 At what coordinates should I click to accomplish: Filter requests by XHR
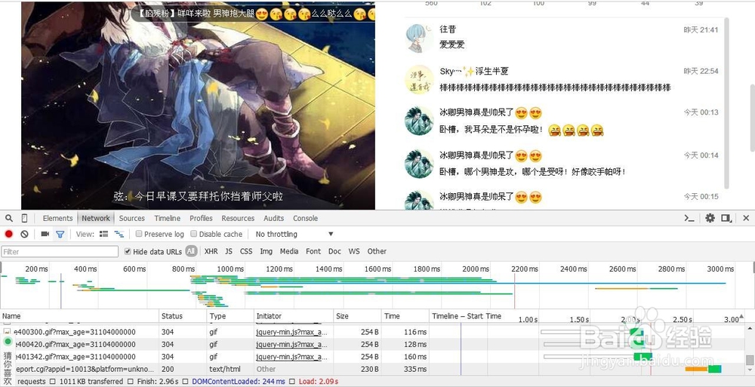[x=211, y=251]
